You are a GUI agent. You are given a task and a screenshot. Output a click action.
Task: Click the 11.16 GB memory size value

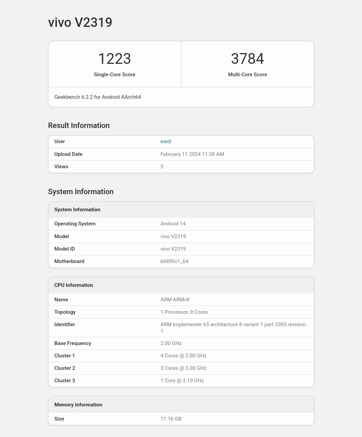(171, 419)
